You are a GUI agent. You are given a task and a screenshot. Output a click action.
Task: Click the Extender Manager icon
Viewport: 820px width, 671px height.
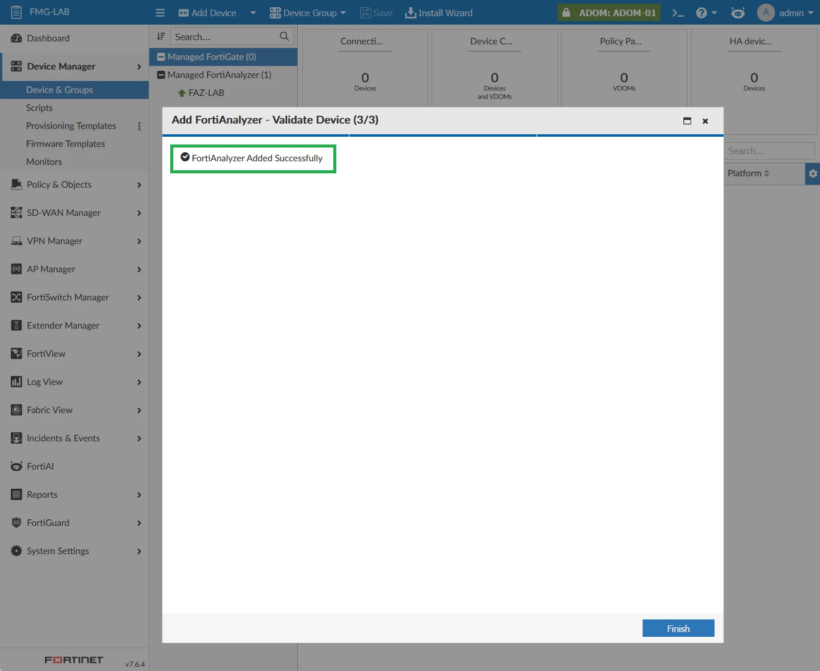(16, 326)
